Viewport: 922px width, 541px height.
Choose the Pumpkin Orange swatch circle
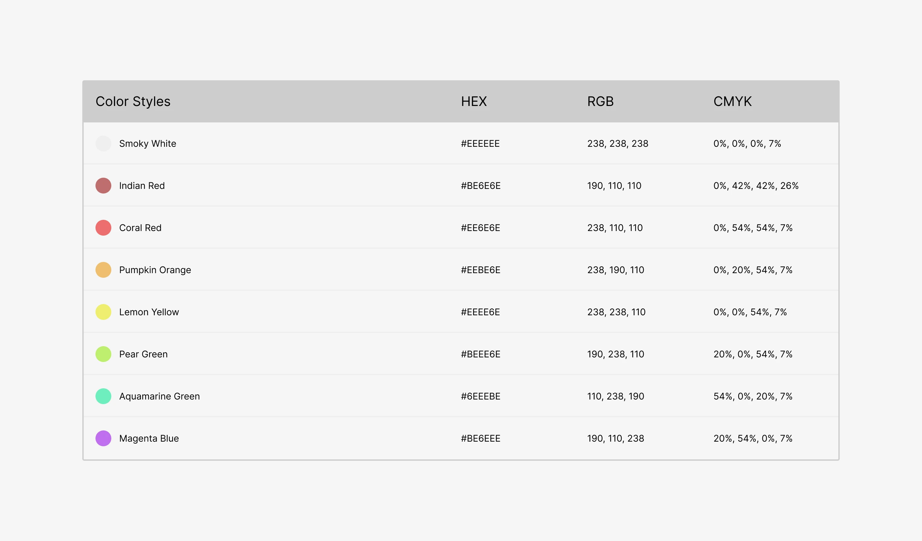point(103,270)
